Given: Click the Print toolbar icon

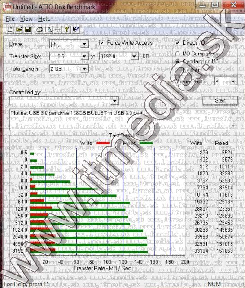Looking at the screenshot, I should pos(39,29).
